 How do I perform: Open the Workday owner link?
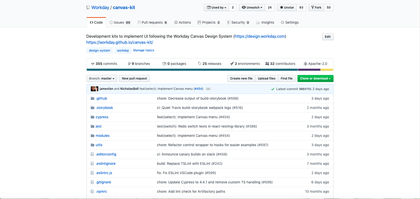tap(100, 8)
